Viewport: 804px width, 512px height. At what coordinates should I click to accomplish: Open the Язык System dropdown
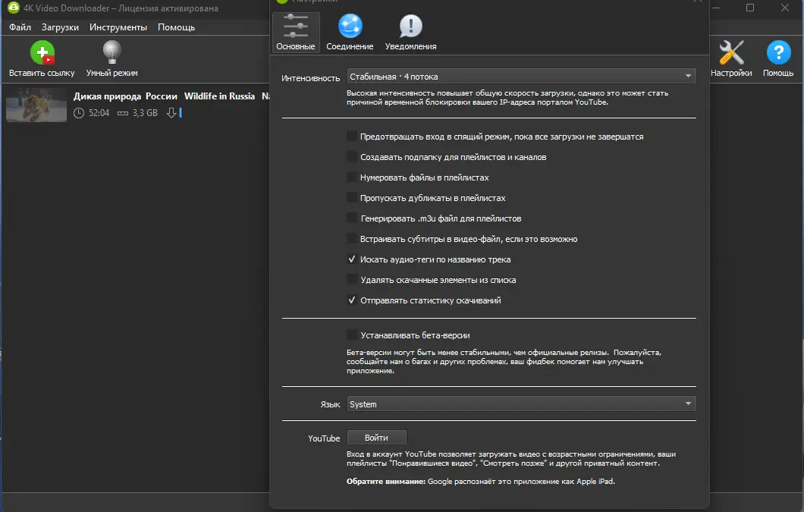pos(522,404)
